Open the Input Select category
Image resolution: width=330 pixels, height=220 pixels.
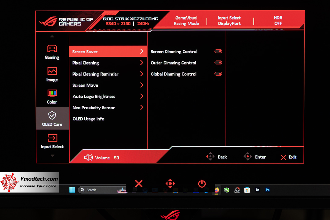(52, 141)
